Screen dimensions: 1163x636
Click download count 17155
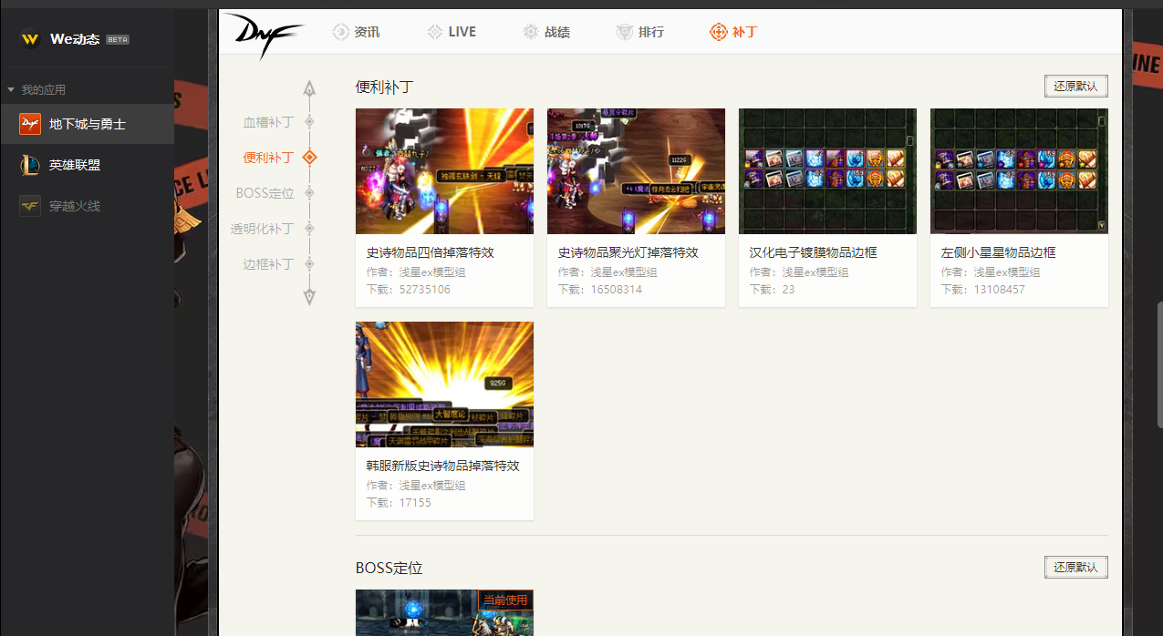[x=415, y=503]
